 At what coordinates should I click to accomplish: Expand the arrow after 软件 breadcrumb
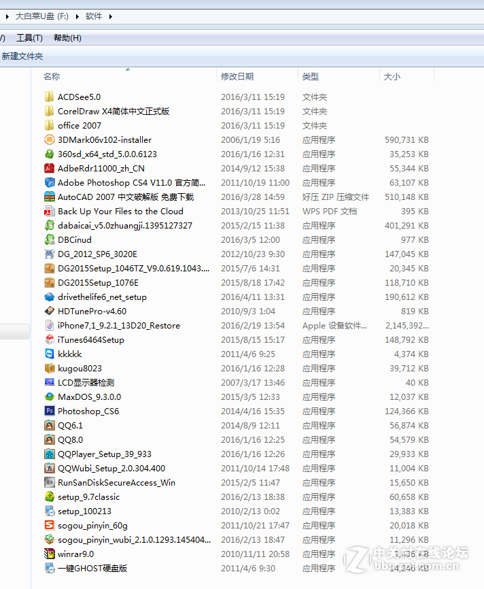tap(111, 16)
